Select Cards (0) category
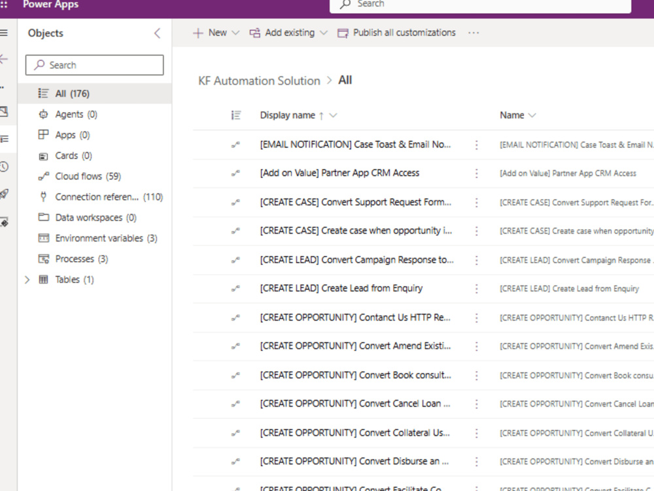The image size is (654, 491). pyautogui.click(x=95, y=155)
